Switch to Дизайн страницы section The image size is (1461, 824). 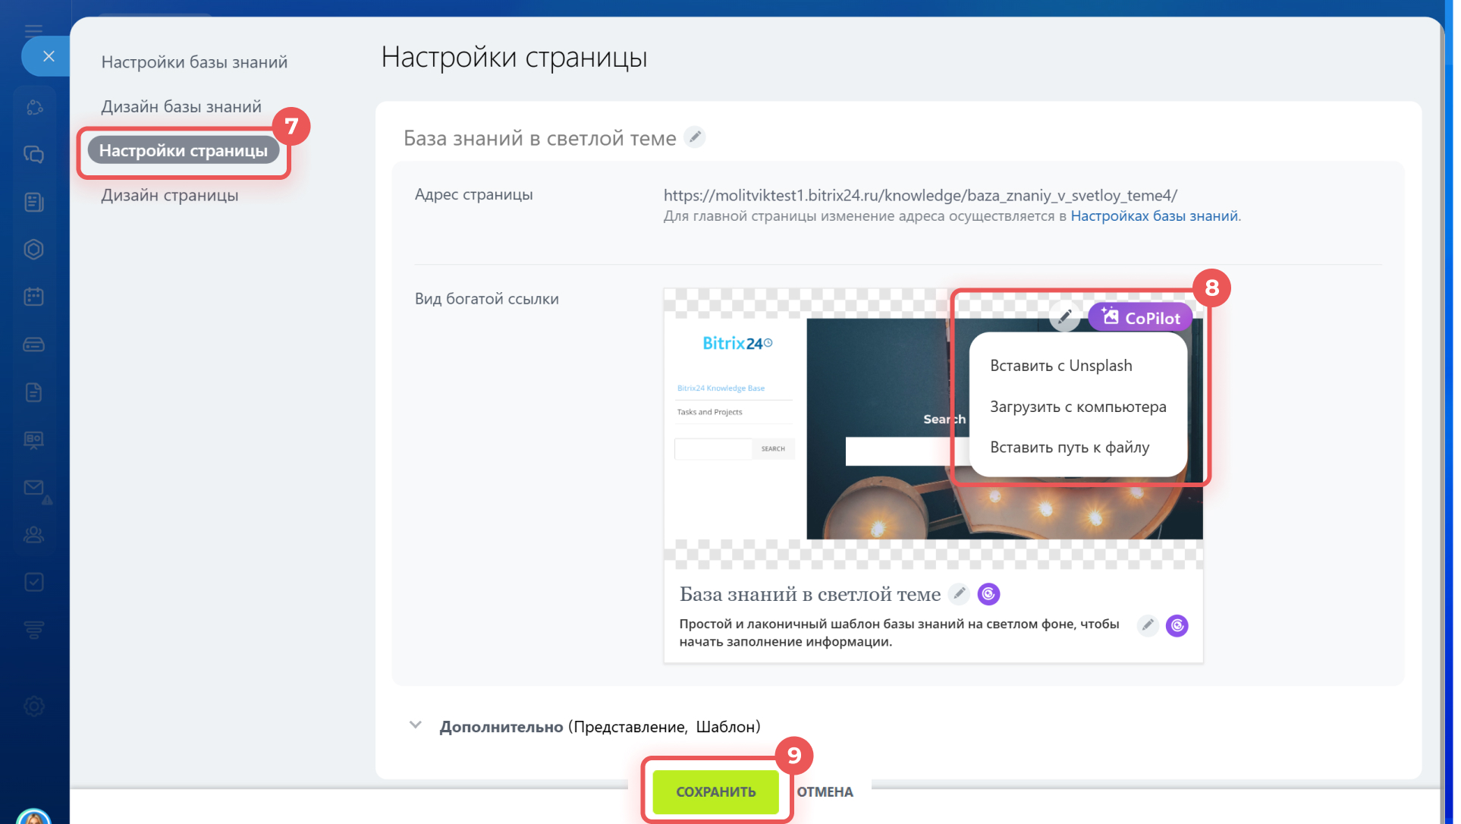[170, 195]
